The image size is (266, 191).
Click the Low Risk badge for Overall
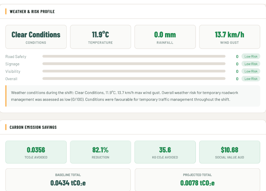(251, 79)
